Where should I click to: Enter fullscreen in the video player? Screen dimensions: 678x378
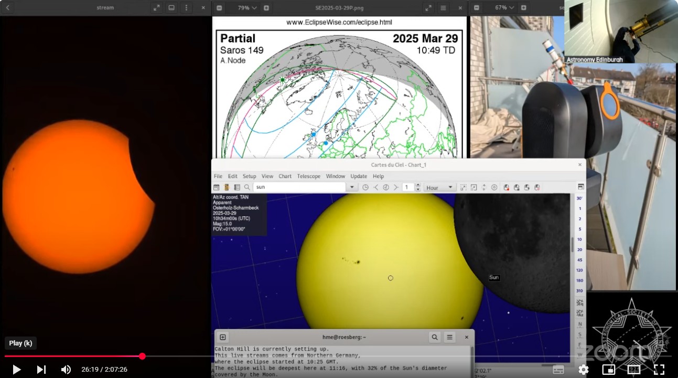point(659,370)
